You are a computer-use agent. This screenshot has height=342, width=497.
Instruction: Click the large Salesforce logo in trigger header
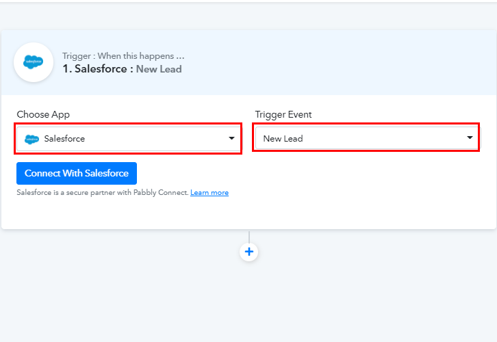[34, 62]
